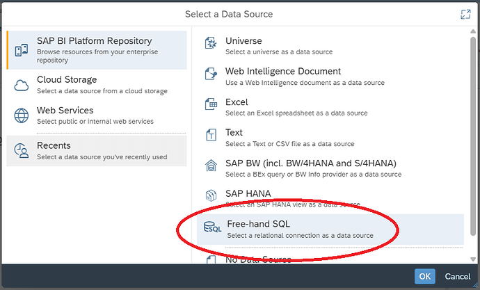
Task: Click the Free-hand SQL icon
Action: pos(211,229)
